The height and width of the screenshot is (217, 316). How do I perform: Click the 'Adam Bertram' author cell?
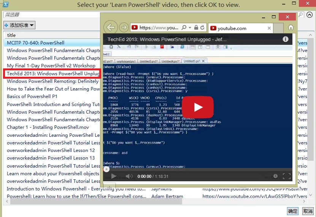click(x=167, y=196)
